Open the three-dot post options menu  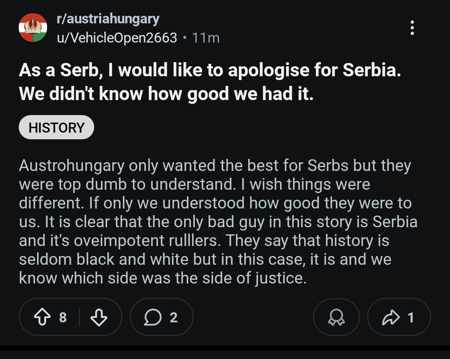(x=412, y=28)
